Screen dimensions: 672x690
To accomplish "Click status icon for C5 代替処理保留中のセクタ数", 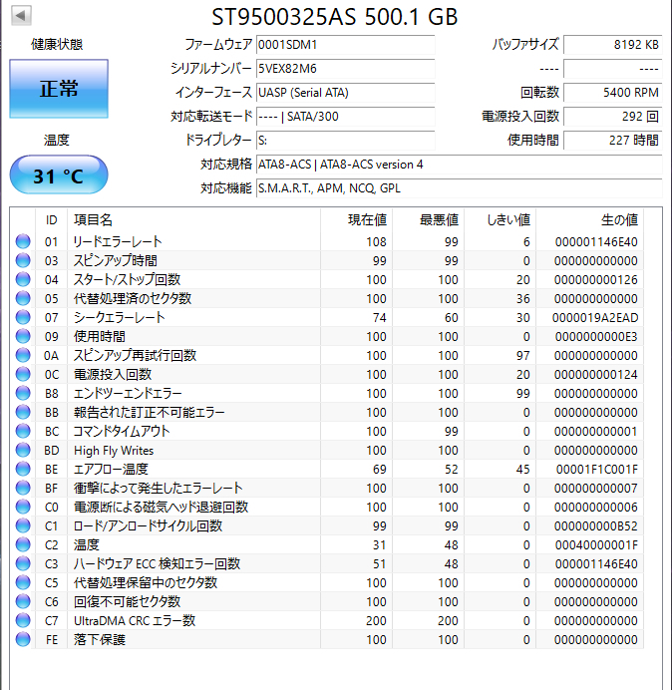I will click(x=23, y=582).
